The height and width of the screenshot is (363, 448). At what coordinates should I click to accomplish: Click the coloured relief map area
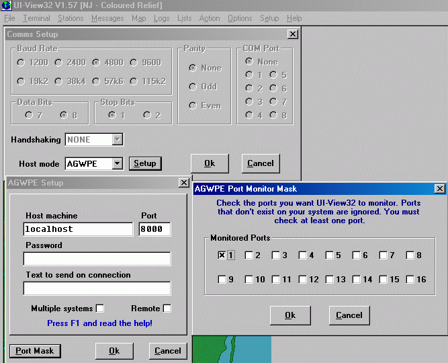[x=232, y=350]
